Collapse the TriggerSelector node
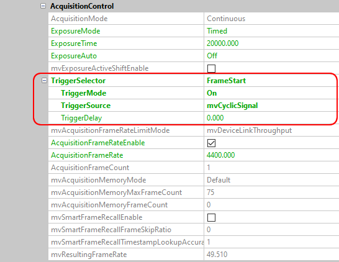339x262 pixels. tap(44, 81)
